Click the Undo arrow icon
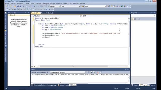The width and height of the screenshot is (161, 90). click(x=32, y=6)
